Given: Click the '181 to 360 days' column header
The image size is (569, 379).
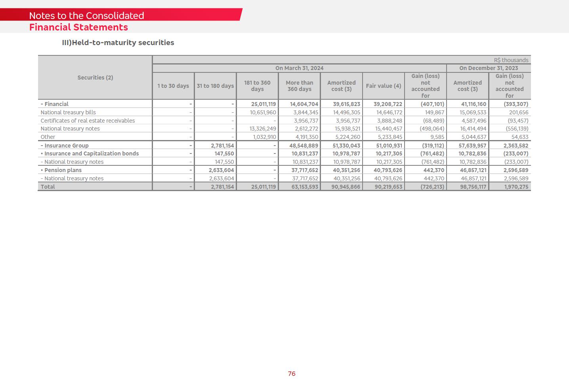Looking at the screenshot, I should [x=257, y=86].
